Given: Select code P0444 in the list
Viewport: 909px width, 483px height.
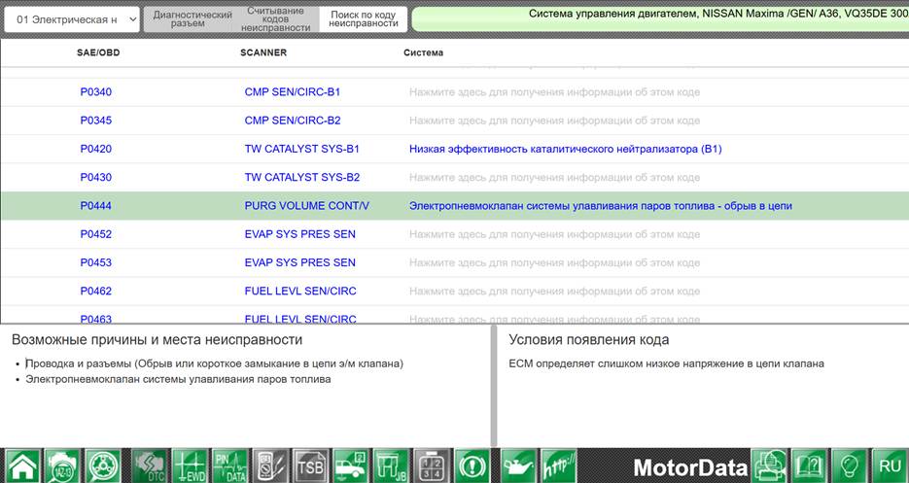Looking at the screenshot, I should [x=95, y=206].
